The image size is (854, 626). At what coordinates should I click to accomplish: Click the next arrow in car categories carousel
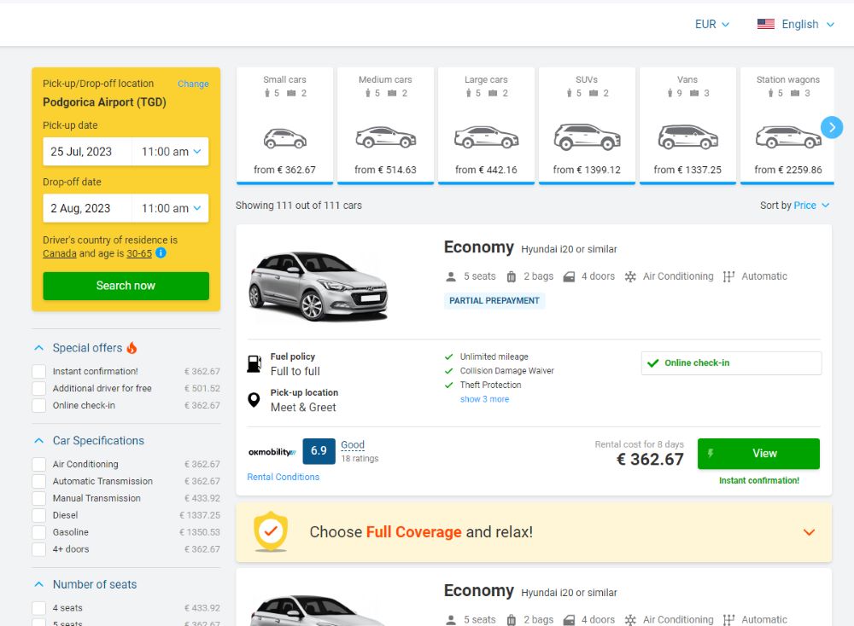coord(832,128)
